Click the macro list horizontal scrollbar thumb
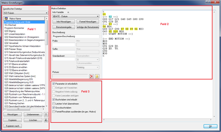 (18, 109)
